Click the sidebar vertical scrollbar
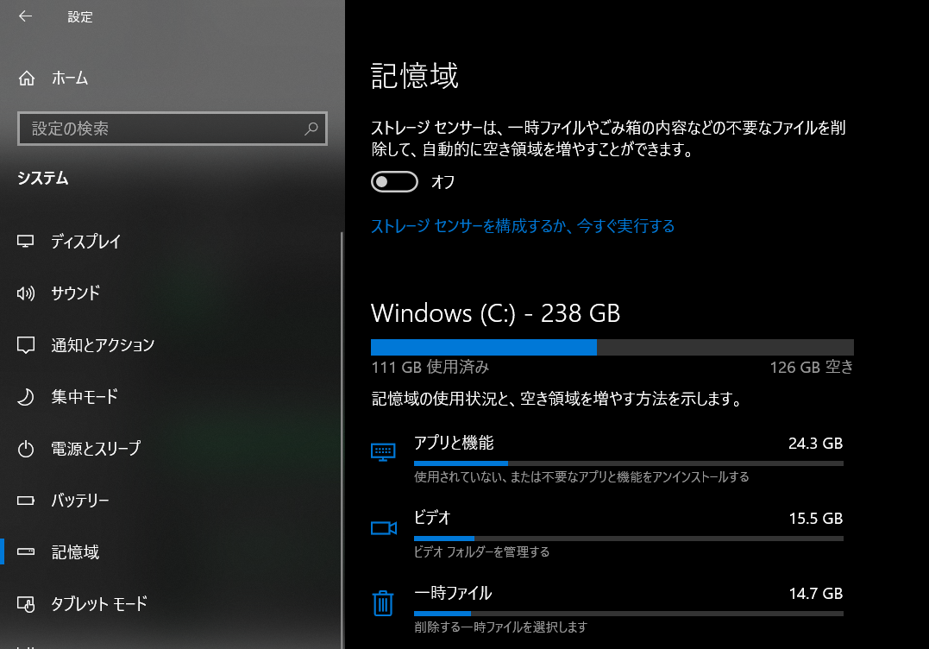929x649 pixels. pos(342,440)
